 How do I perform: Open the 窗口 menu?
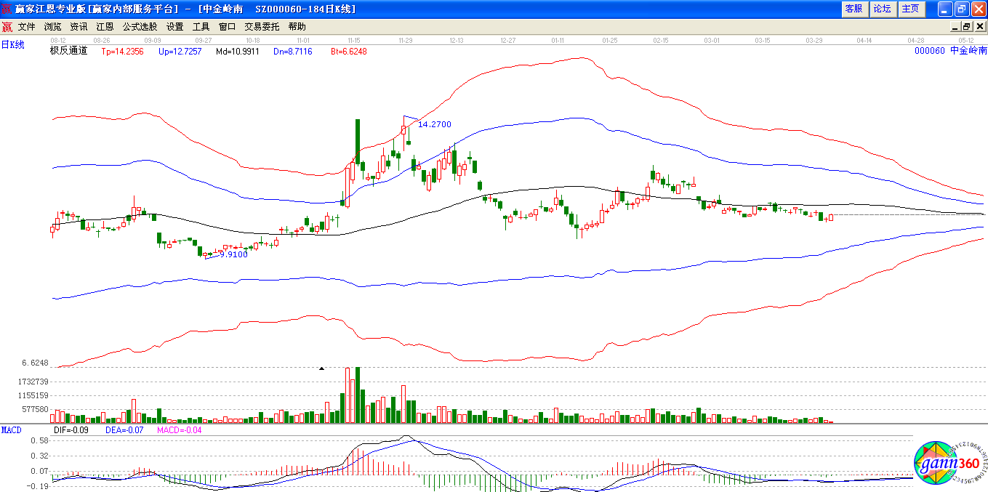click(227, 26)
